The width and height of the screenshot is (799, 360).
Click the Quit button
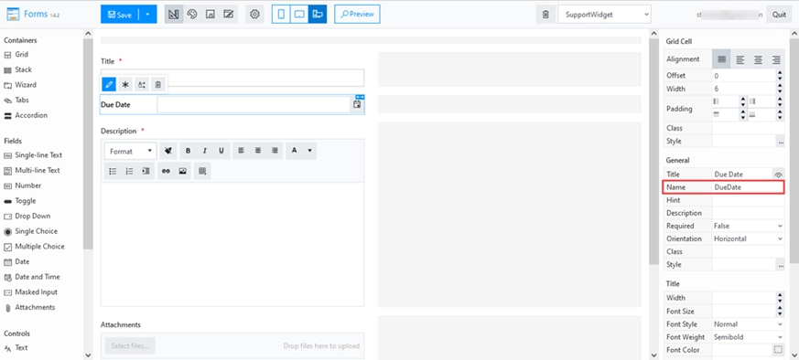click(779, 15)
